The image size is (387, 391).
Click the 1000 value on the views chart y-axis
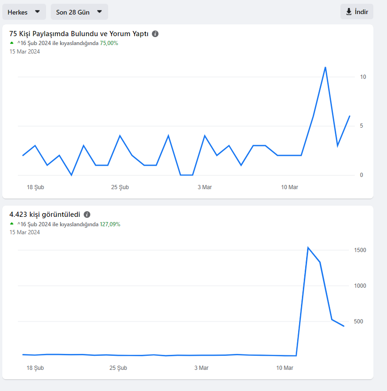pyautogui.click(x=360, y=286)
